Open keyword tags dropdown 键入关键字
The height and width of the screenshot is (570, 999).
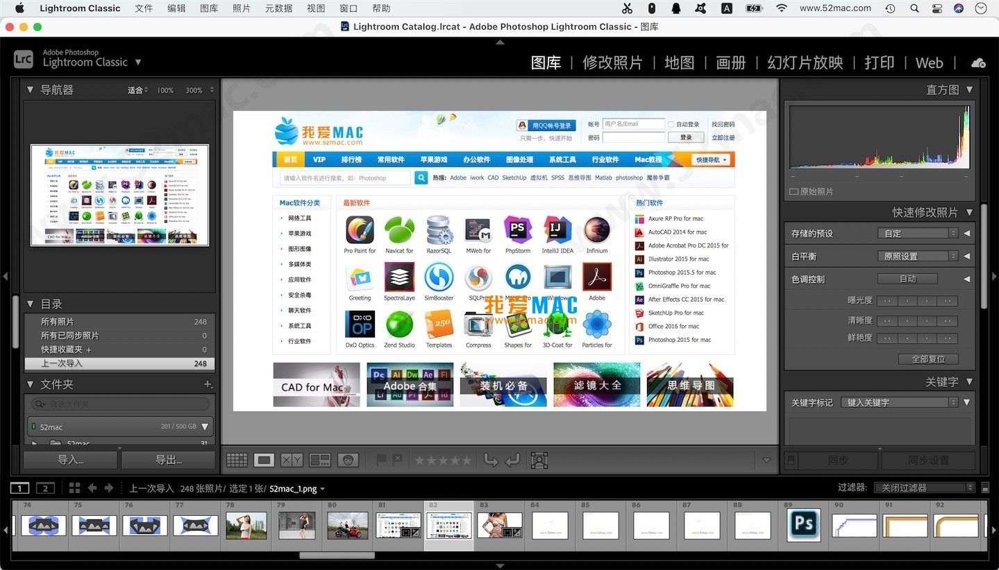click(x=899, y=402)
